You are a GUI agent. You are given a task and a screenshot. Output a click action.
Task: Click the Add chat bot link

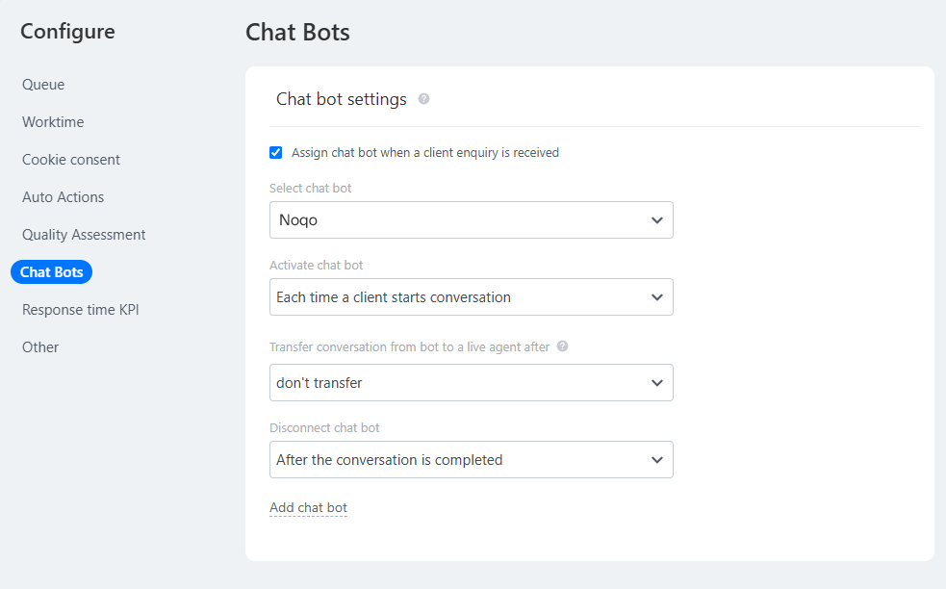(308, 507)
